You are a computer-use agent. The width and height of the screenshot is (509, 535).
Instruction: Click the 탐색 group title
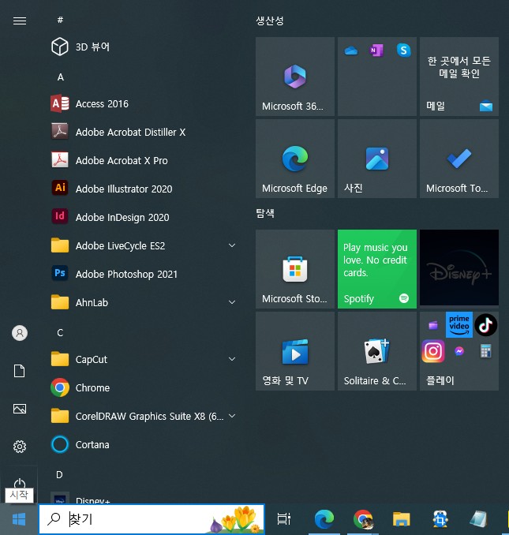[265, 213]
